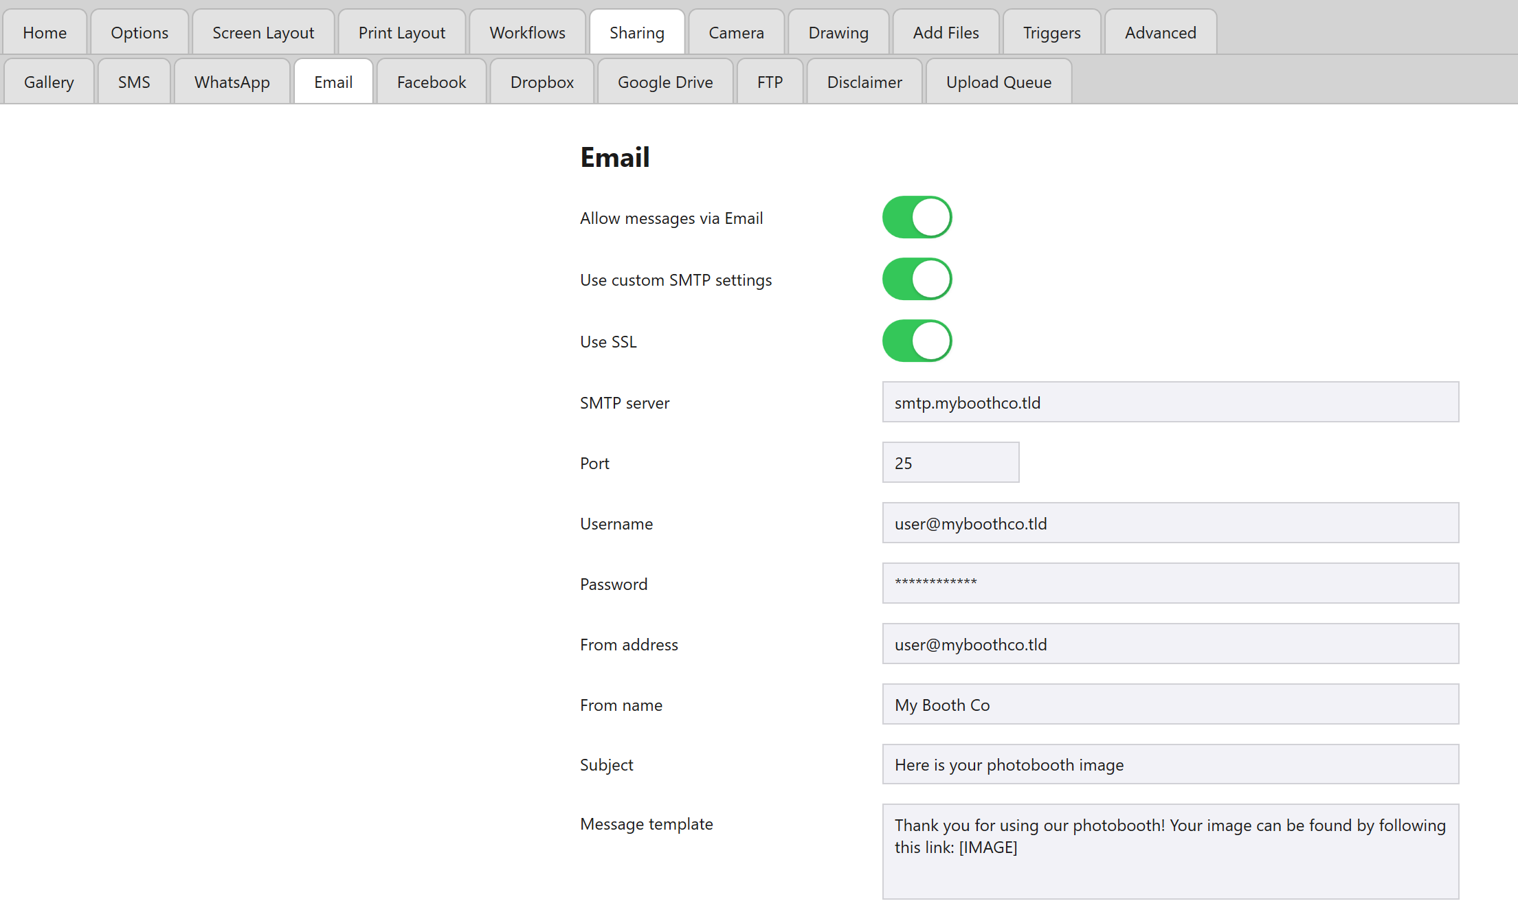
Task: Open the Home tab
Action: pyautogui.click(x=45, y=32)
